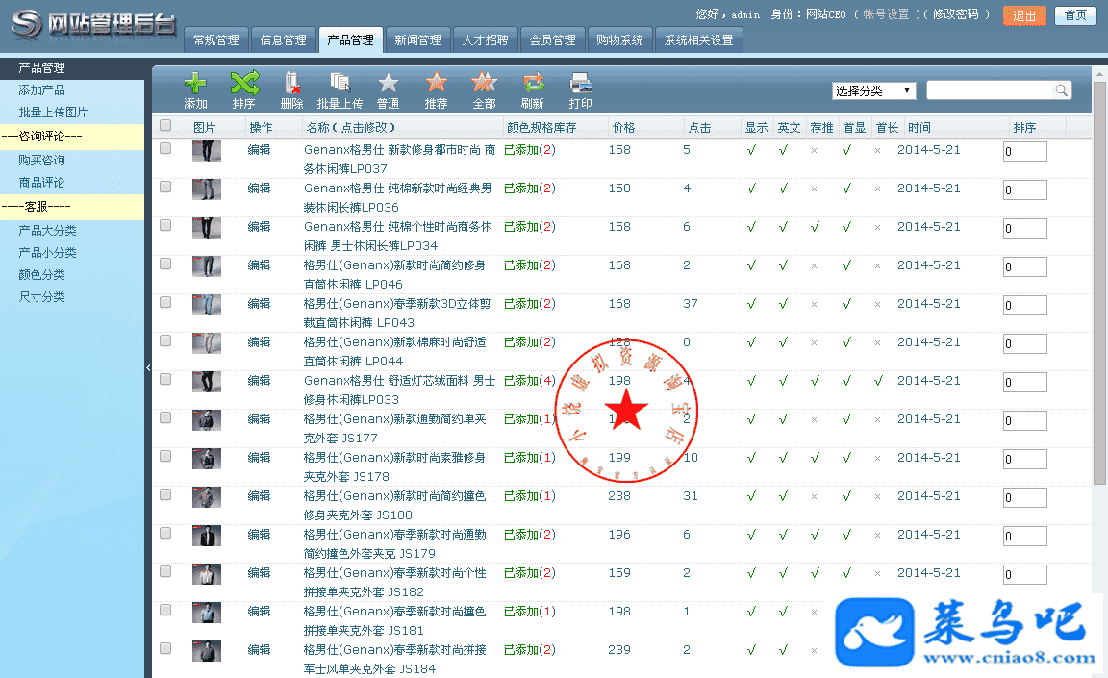The width and height of the screenshot is (1108, 678).
Task: Click the 刷新 refresh icon
Action: (x=532, y=84)
